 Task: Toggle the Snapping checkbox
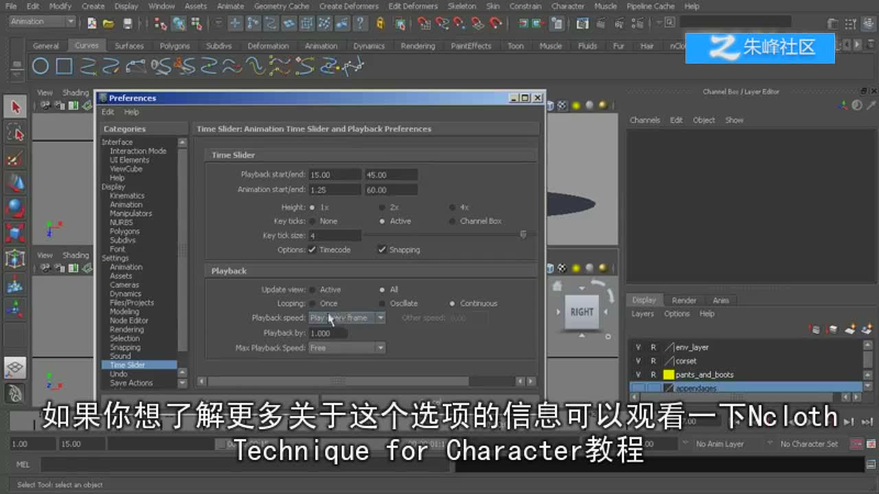coord(383,250)
